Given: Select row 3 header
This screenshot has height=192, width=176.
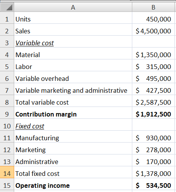Looking at the screenshot, I should 7,41.
